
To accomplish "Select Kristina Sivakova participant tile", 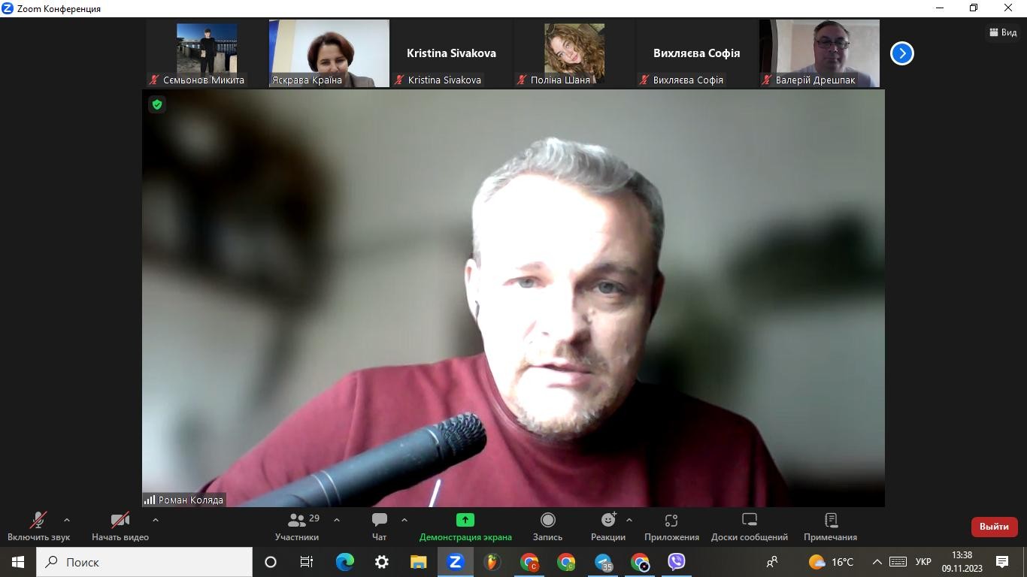I will coord(452,53).
